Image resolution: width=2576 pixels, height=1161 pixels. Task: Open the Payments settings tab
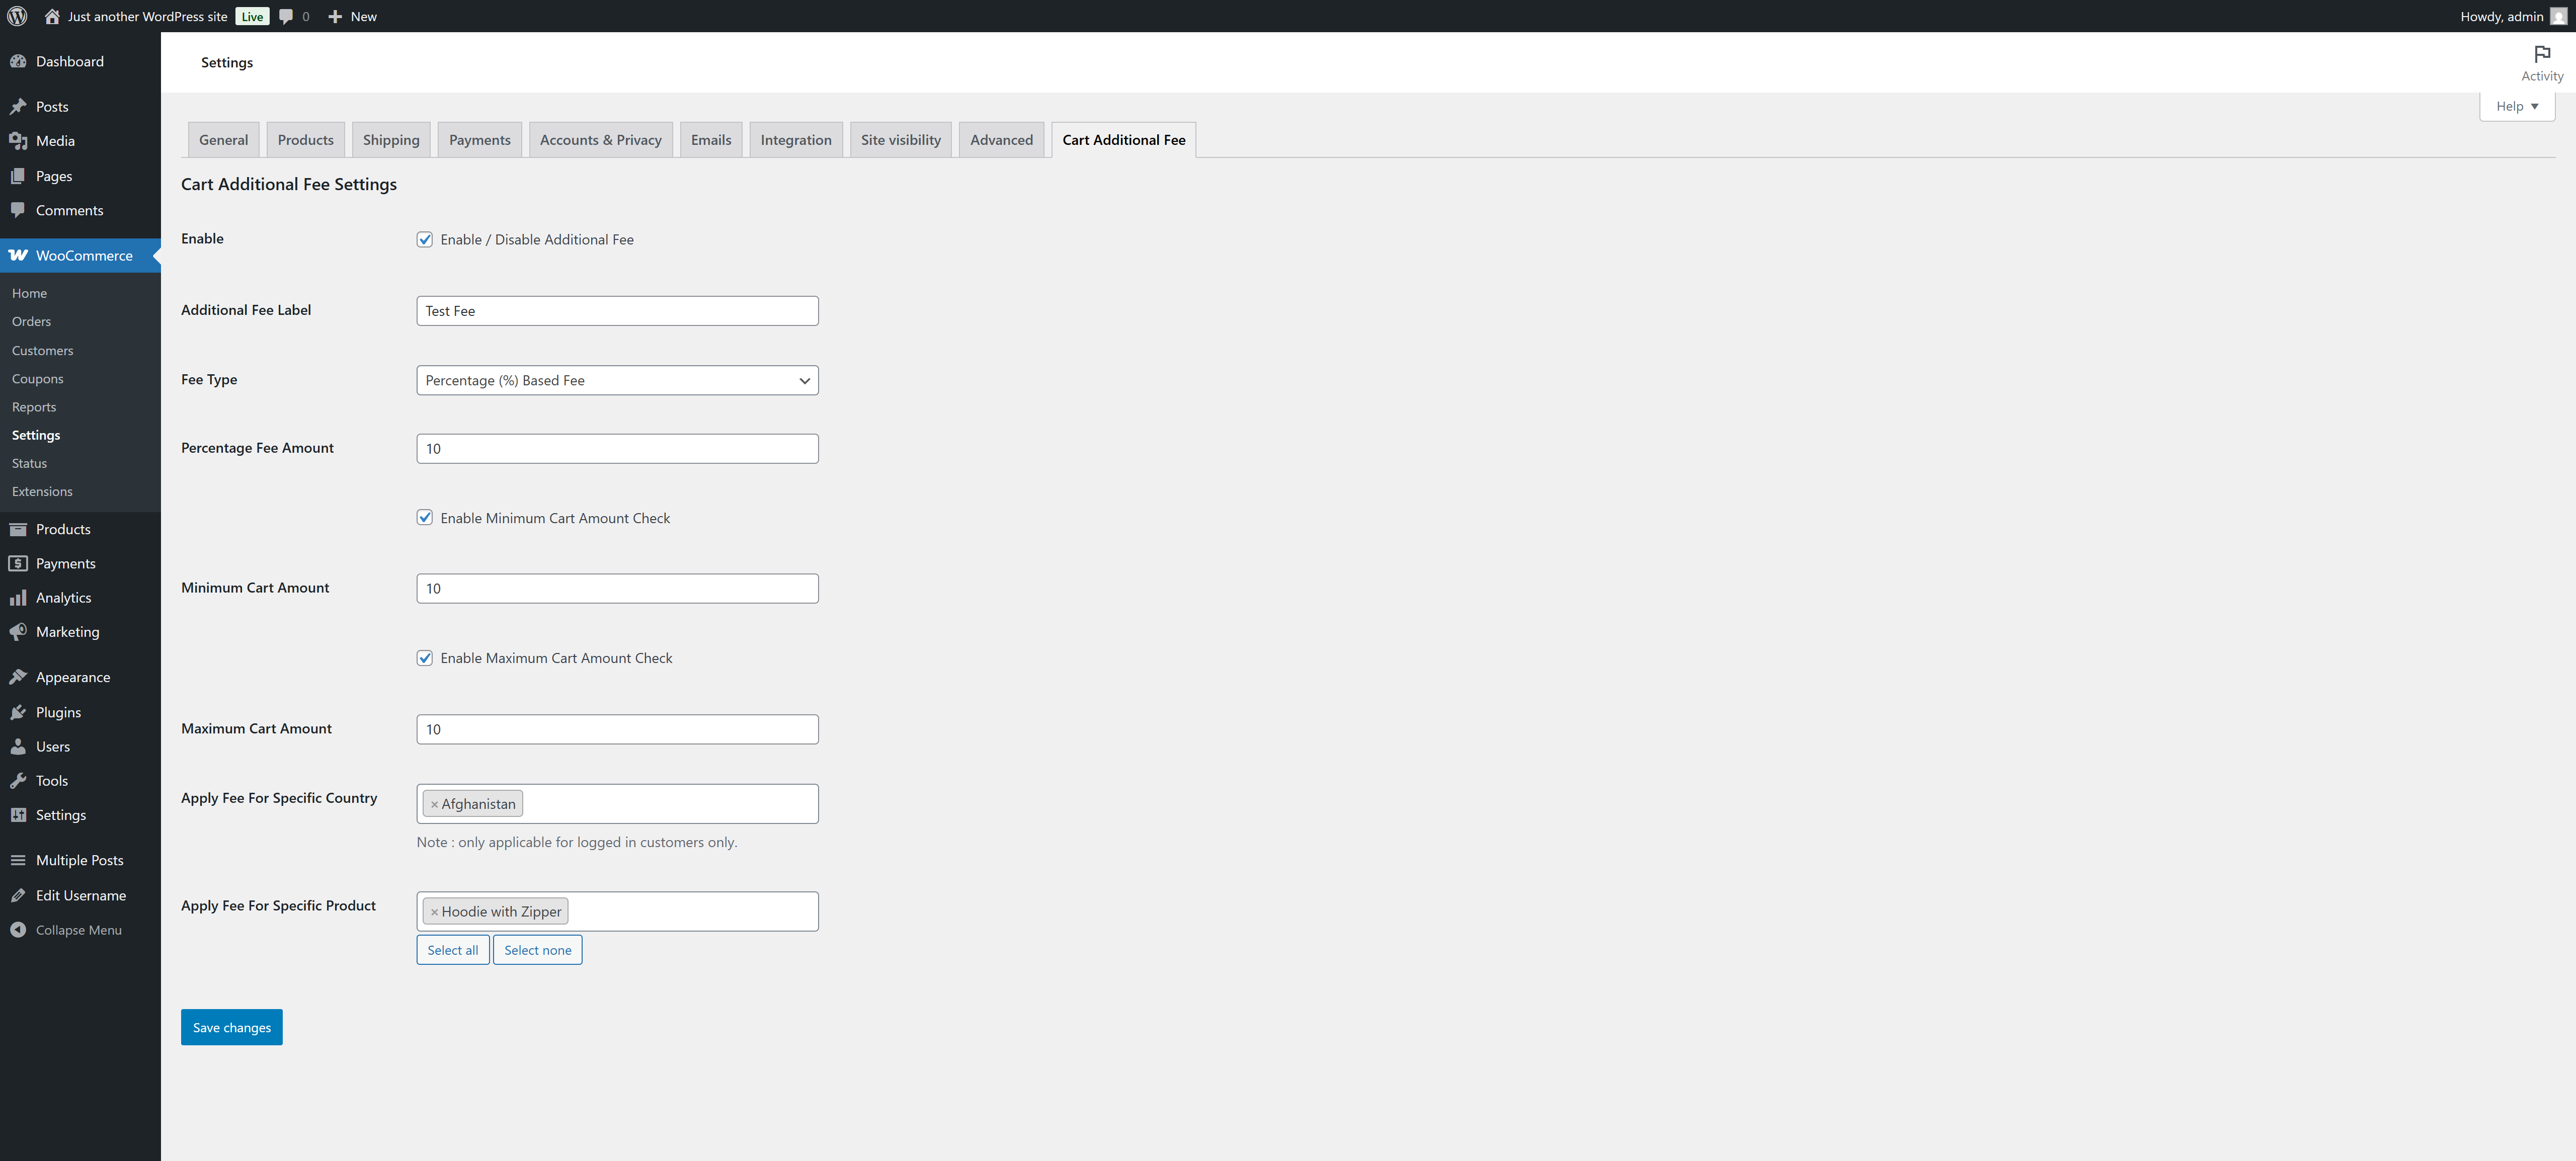[479, 140]
